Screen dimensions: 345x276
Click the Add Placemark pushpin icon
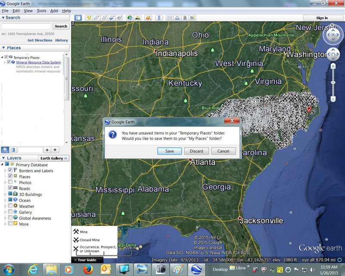click(89, 18)
